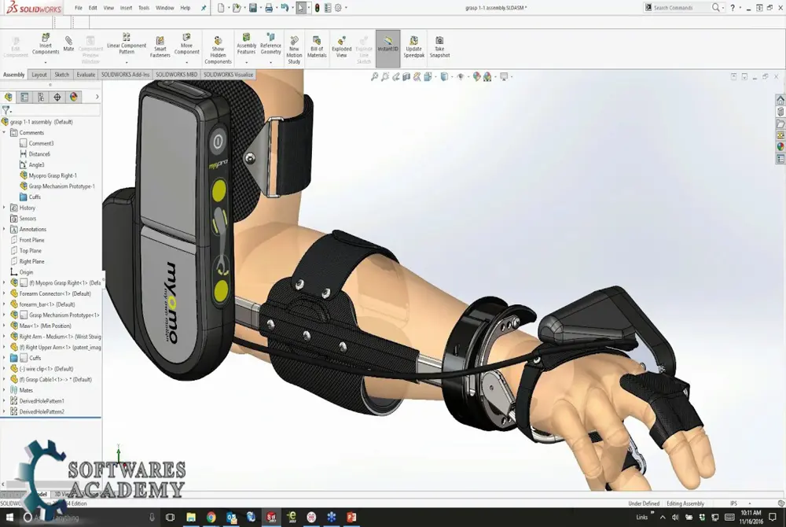Click the Undo icon in the top toolbar
Image resolution: width=786 pixels, height=527 pixels.
[285, 8]
